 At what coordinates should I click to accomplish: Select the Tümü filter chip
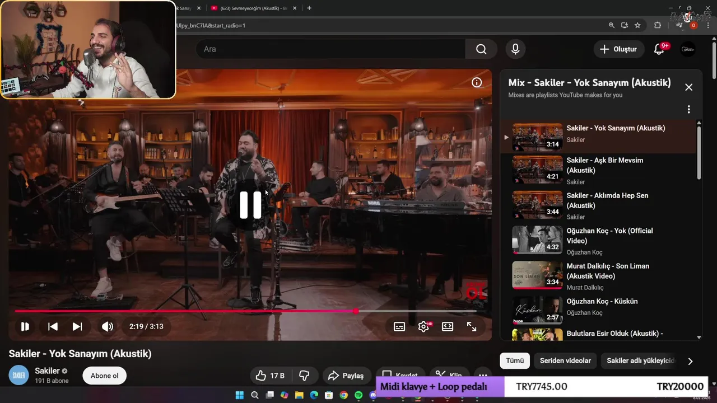tap(515, 361)
